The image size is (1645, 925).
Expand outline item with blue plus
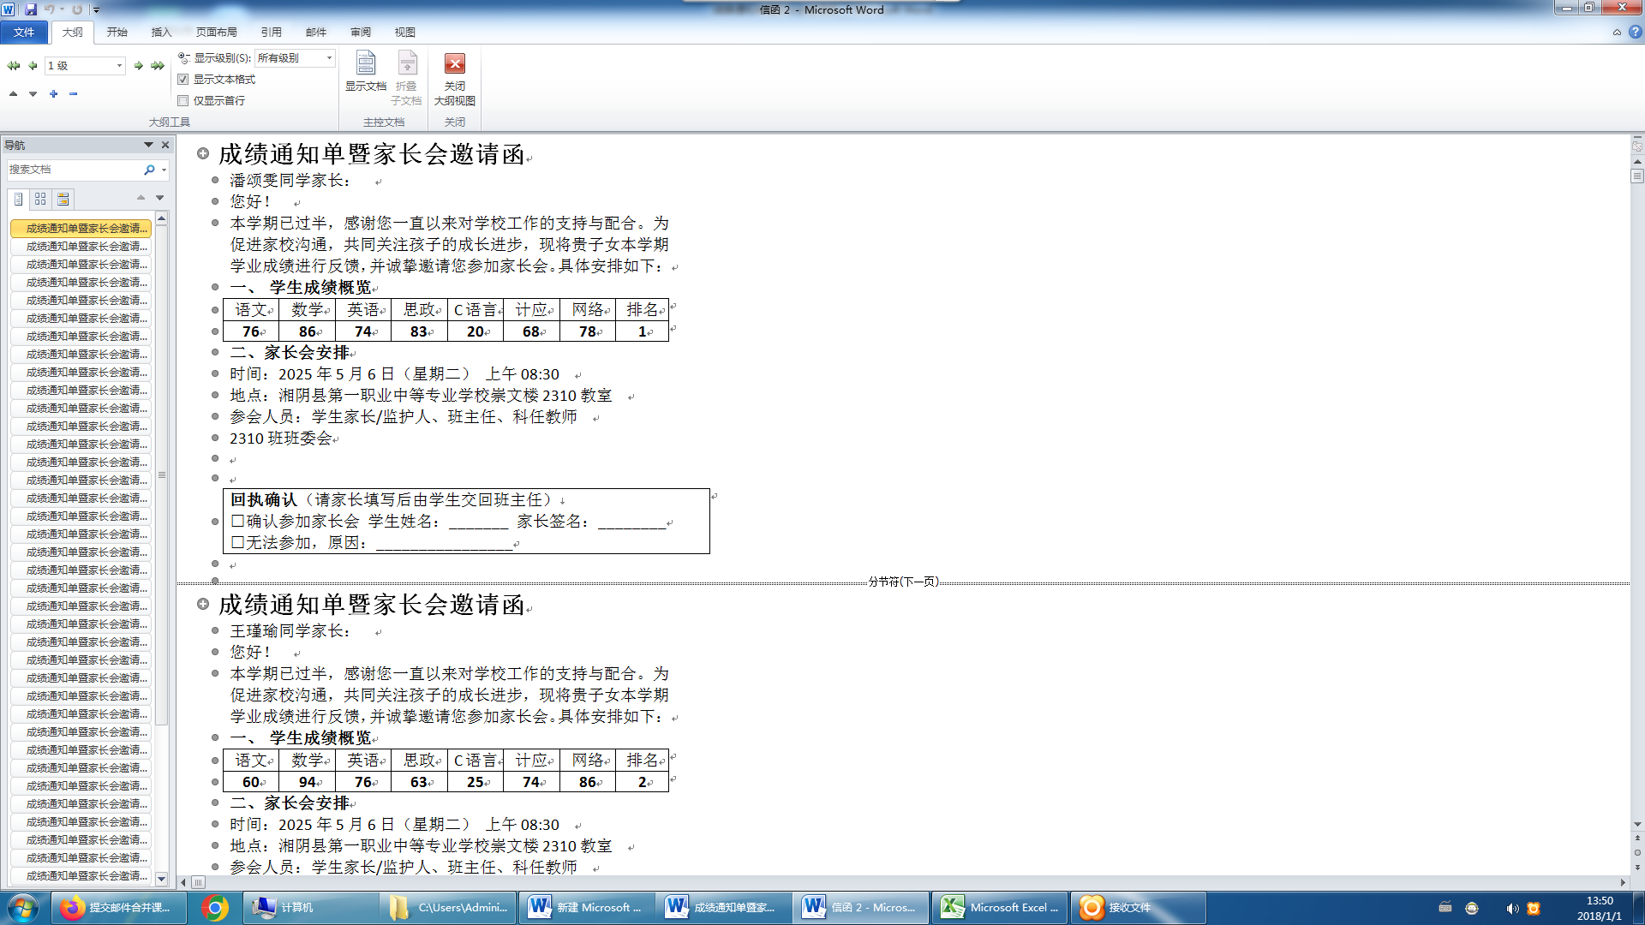pos(53,93)
